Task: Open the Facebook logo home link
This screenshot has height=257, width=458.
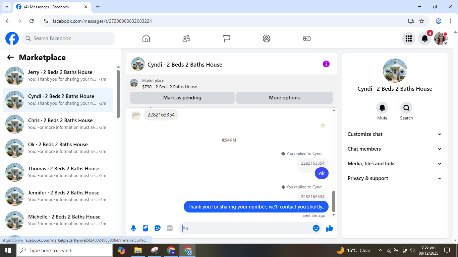Action: [12, 38]
